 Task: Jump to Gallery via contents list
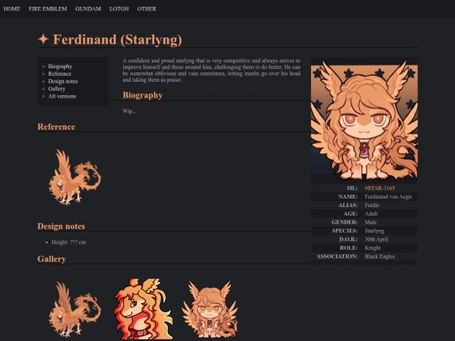[x=56, y=88]
